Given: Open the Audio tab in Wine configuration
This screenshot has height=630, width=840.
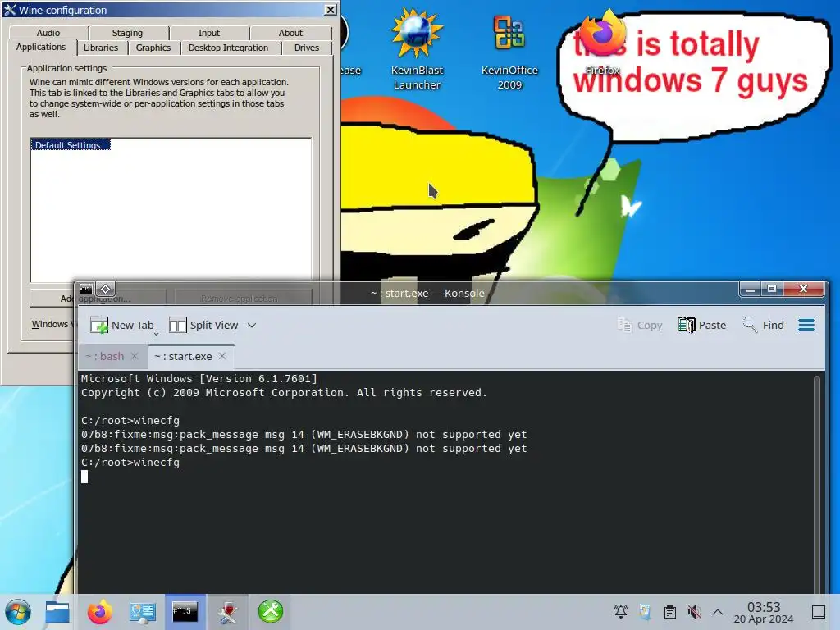Looking at the screenshot, I should pyautogui.click(x=48, y=33).
